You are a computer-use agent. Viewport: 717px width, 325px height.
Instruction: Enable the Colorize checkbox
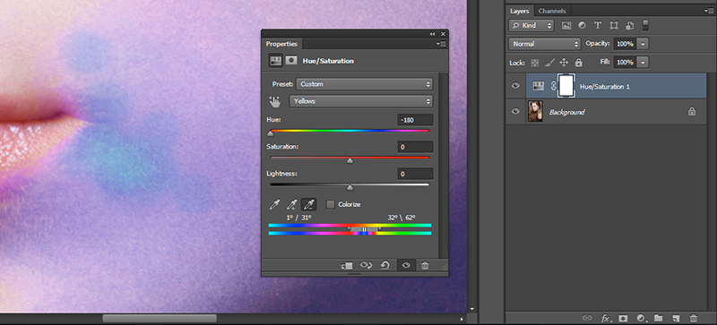click(x=330, y=204)
